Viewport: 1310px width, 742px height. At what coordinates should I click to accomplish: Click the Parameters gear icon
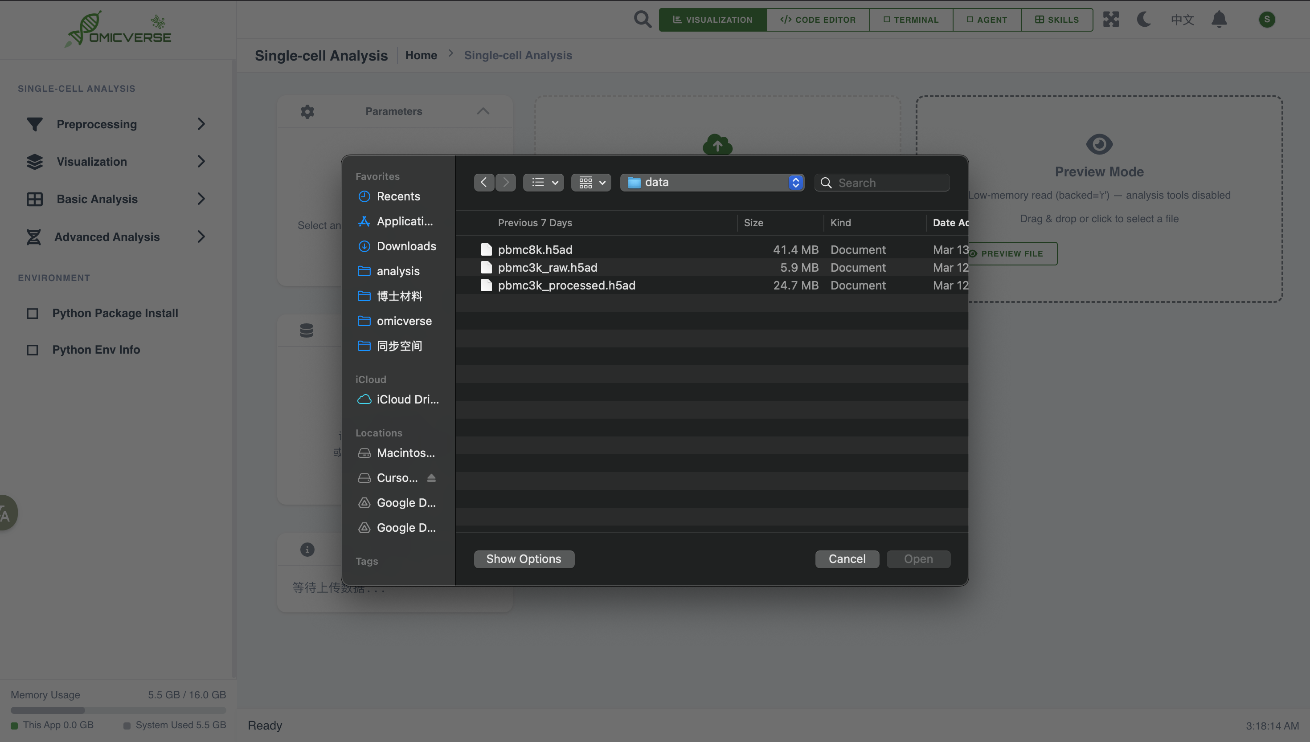(x=307, y=111)
